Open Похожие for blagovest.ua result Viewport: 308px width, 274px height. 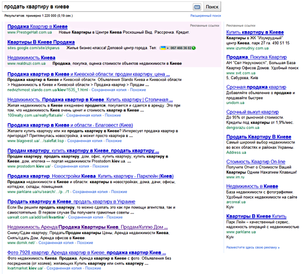[114, 141]
